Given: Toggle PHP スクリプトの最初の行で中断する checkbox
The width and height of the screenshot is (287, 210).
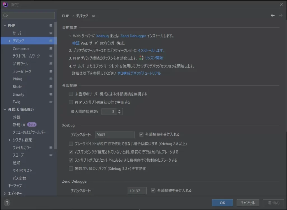Looking at the screenshot, I should pos(71,102).
